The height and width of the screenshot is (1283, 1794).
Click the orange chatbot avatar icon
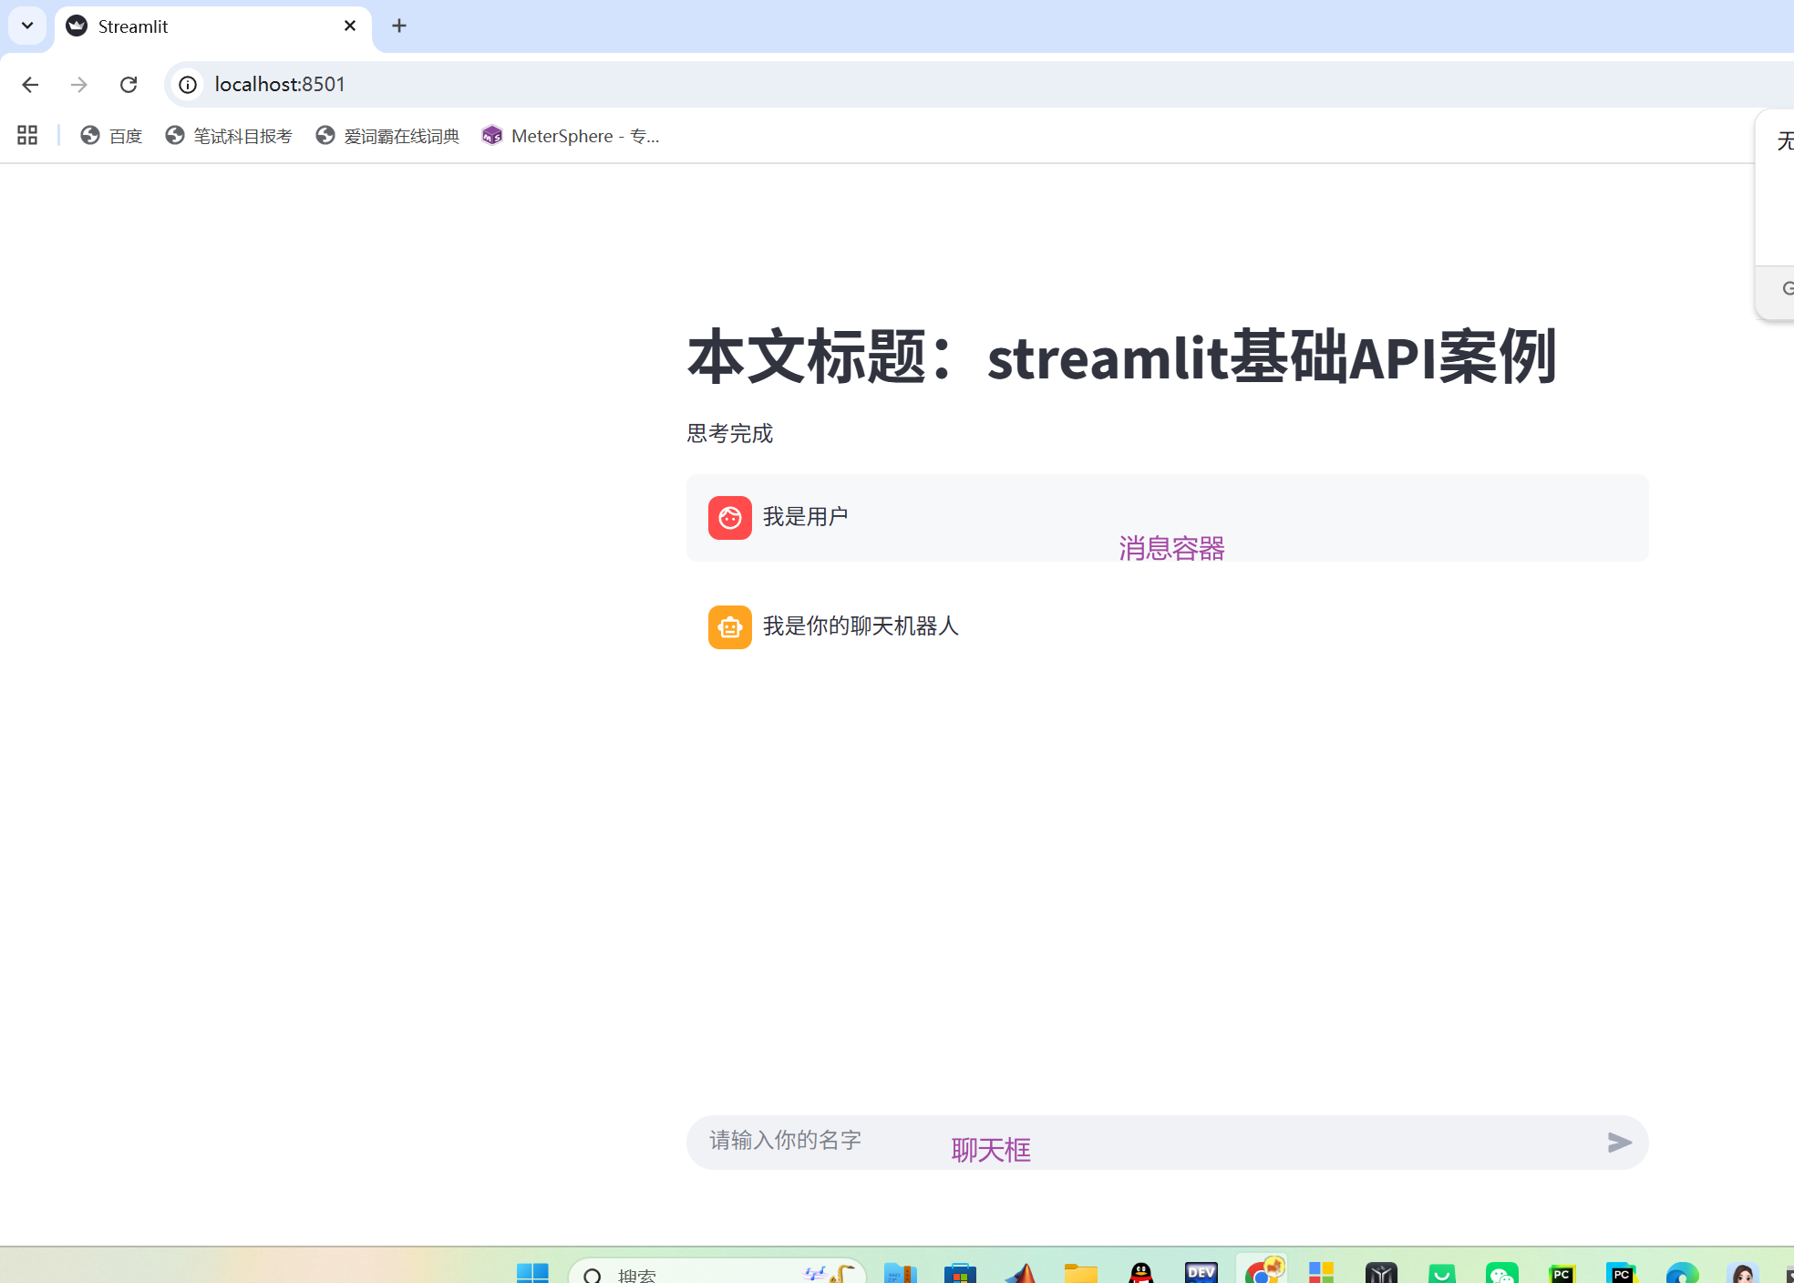point(729,627)
